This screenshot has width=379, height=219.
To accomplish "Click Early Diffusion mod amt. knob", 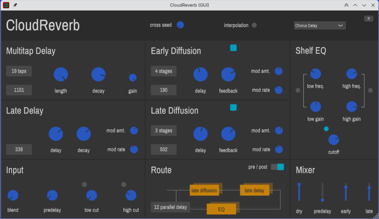I will (279, 71).
